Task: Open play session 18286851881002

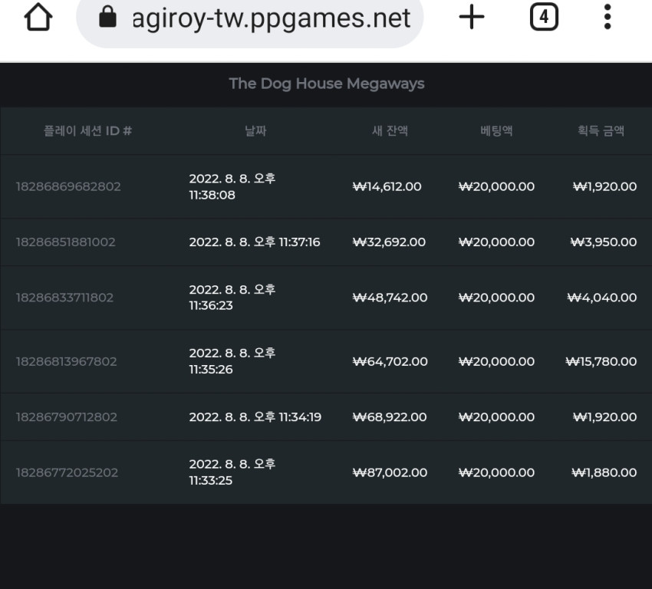Action: pyautogui.click(x=66, y=242)
